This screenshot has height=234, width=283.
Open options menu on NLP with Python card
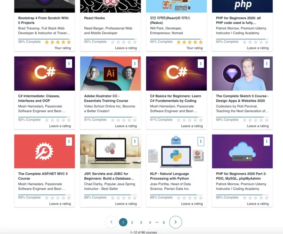pyautogui.click(x=201, y=141)
